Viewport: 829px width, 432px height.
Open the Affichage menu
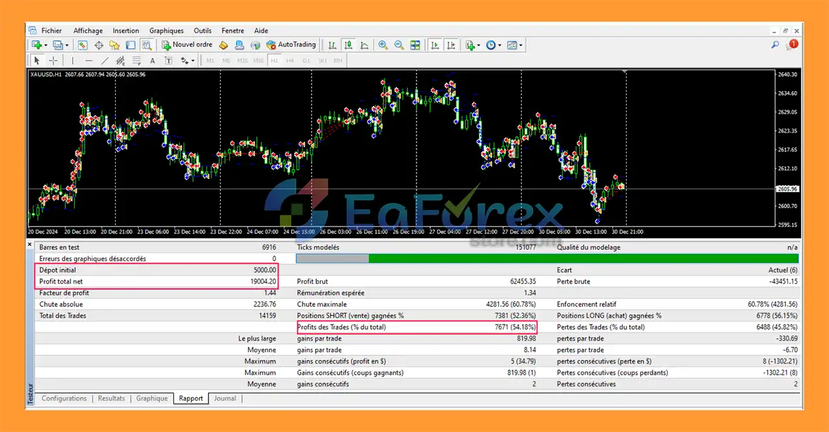pos(88,31)
